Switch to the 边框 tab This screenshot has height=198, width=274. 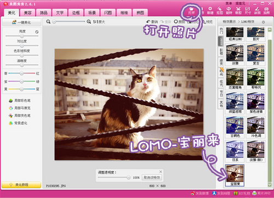(x=76, y=13)
